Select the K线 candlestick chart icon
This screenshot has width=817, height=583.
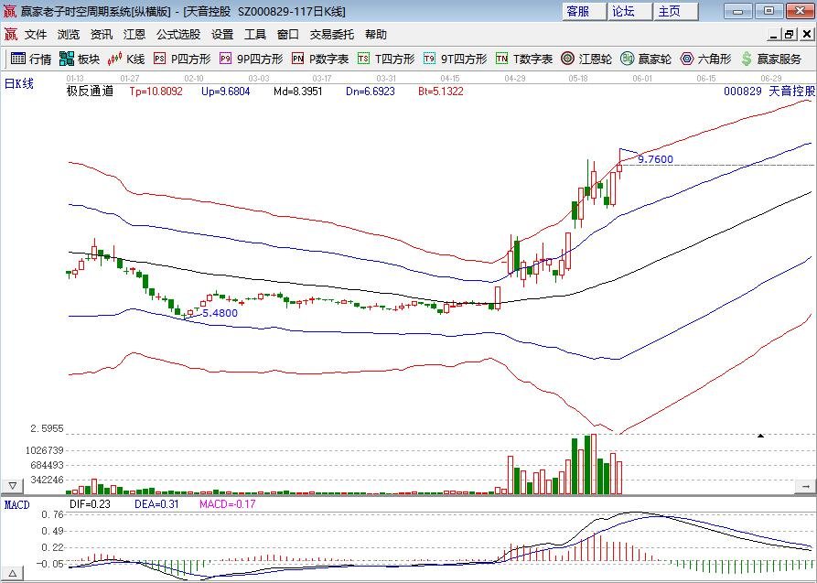pyautogui.click(x=126, y=59)
